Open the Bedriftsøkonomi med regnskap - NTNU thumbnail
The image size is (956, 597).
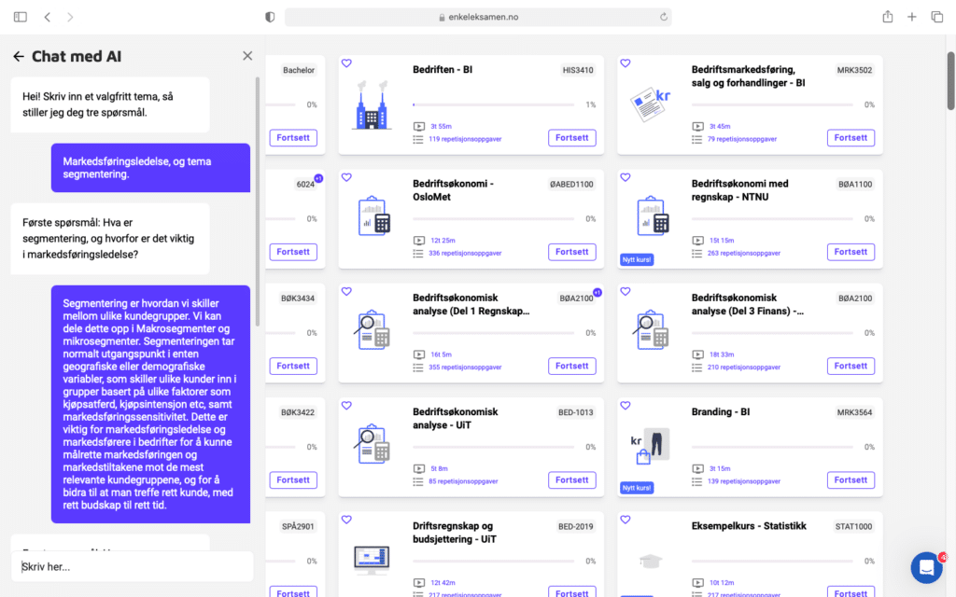653,216
